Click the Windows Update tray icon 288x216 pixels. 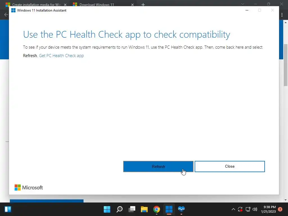pyautogui.click(x=240, y=209)
